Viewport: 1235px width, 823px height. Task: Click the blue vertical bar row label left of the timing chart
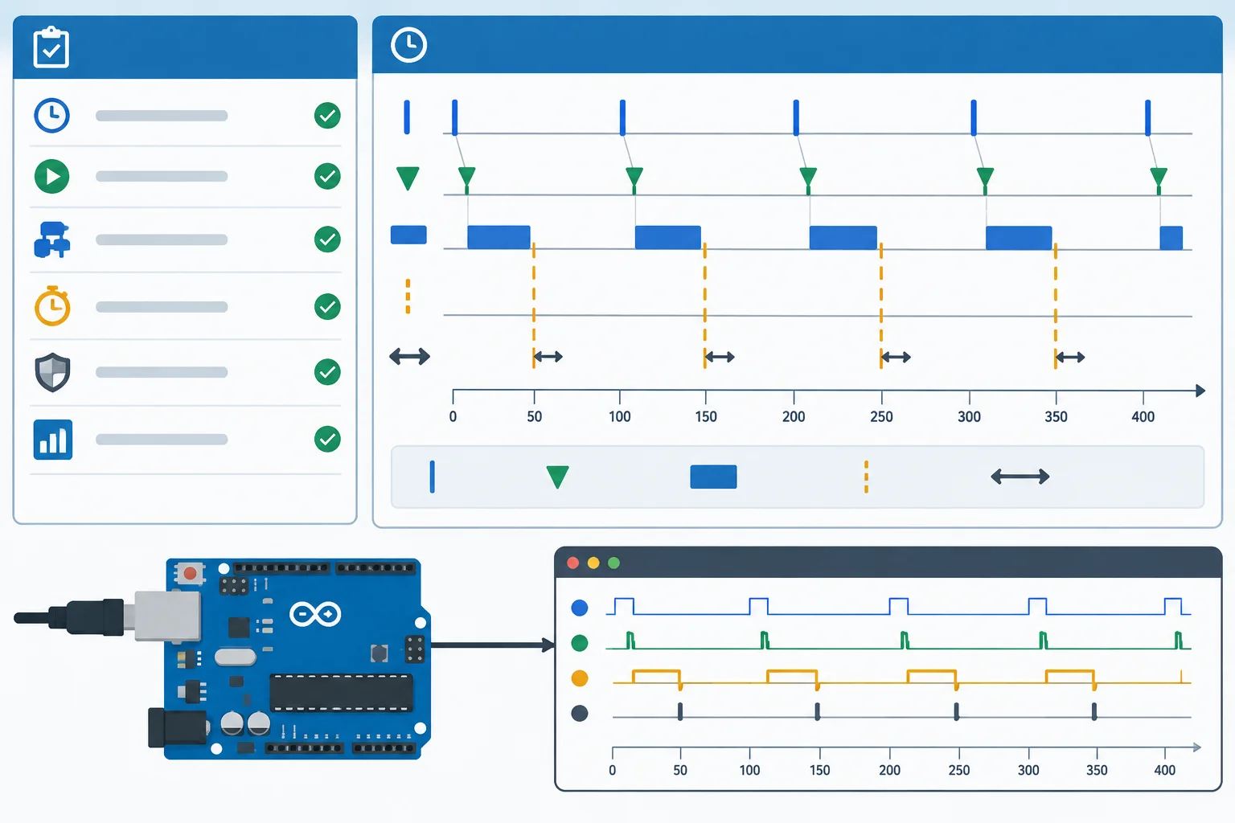(407, 117)
